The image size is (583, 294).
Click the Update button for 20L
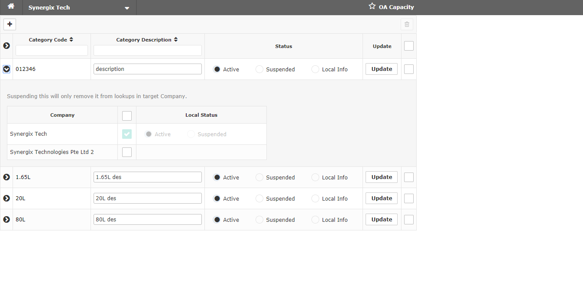point(381,198)
